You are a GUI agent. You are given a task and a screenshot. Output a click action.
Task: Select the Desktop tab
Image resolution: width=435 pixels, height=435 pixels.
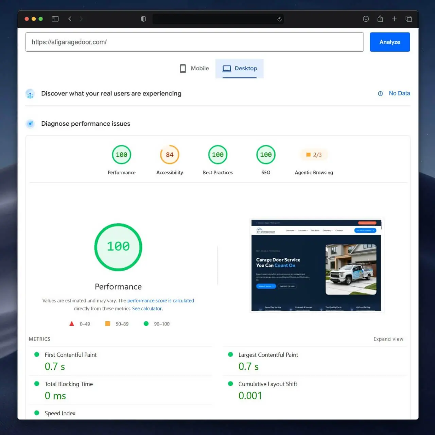(x=240, y=68)
